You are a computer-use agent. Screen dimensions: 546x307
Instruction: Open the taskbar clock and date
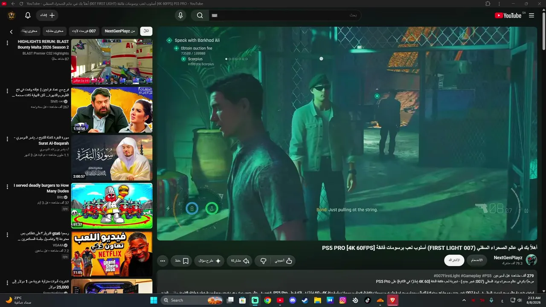534,300
